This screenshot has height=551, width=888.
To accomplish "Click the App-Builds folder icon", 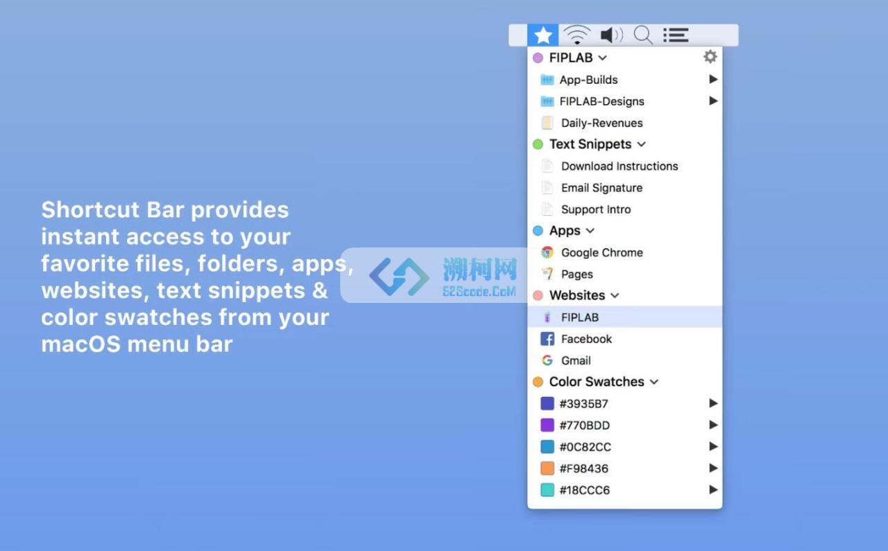I will (x=547, y=80).
